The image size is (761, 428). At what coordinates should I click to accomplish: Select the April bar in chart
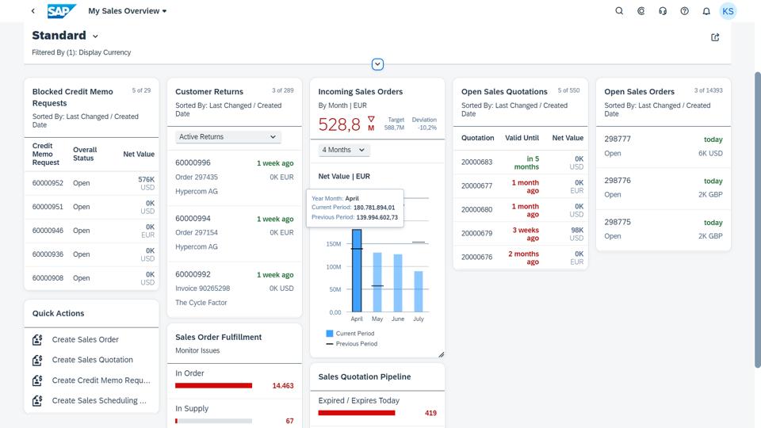(357, 270)
